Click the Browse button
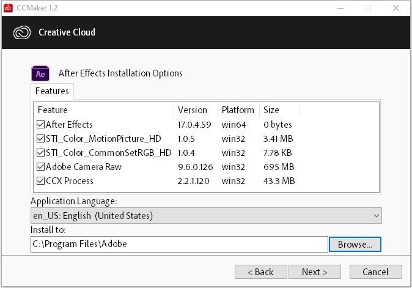The height and width of the screenshot is (288, 412). (x=355, y=244)
